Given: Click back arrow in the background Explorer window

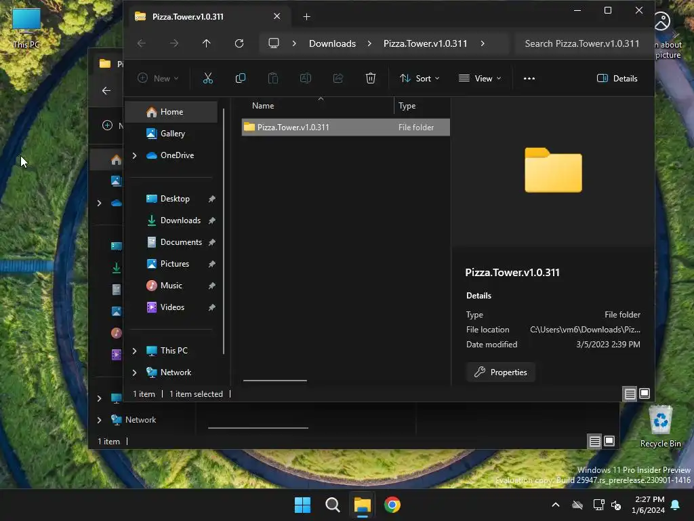Looking at the screenshot, I should pos(106,91).
